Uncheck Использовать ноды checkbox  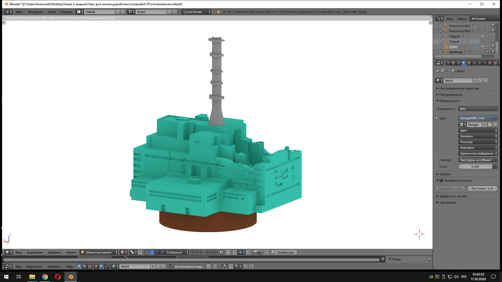point(171,267)
